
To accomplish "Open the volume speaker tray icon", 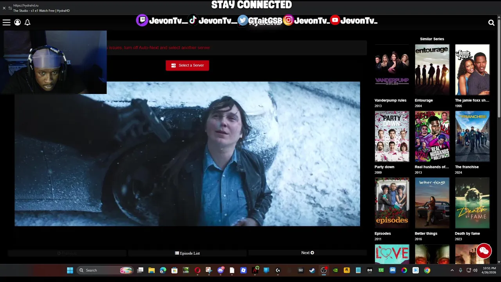I will pyautogui.click(x=475, y=270).
